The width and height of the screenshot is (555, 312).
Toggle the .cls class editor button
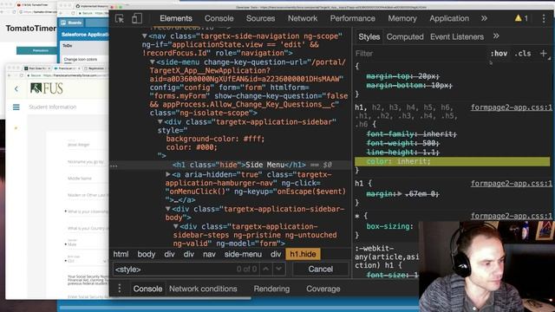pyautogui.click(x=522, y=54)
